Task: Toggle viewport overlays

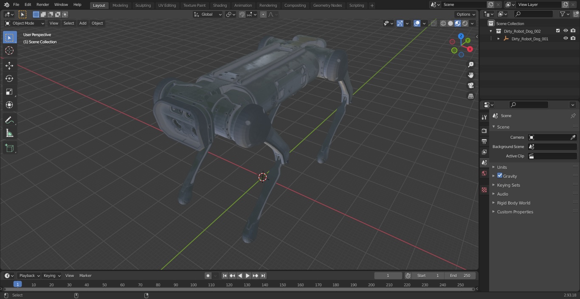Action: click(417, 23)
